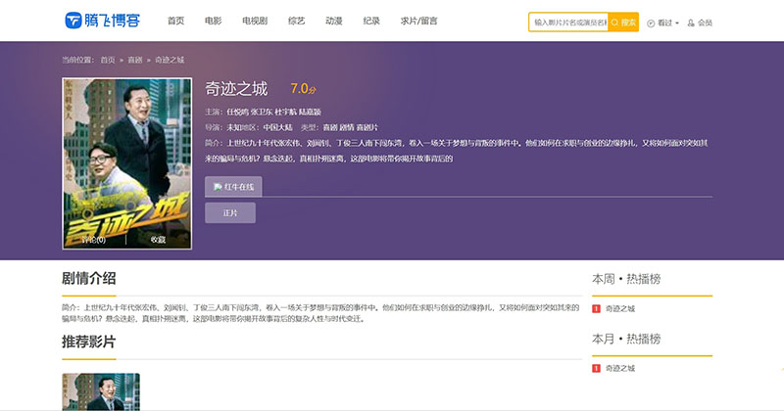Click the orange 搜索 search button
Screen dimensions: 784x411
pyautogui.click(x=623, y=23)
